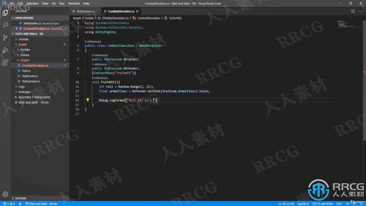Select CombatSimulator.cs in Scripts folder
The width and height of the screenshot is (366, 206).
[40, 66]
